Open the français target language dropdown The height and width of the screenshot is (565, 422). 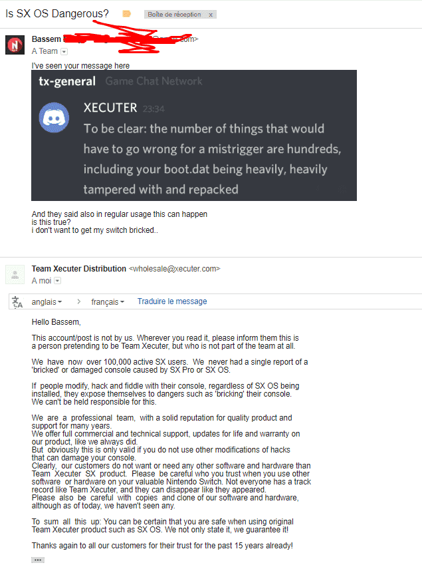click(108, 302)
